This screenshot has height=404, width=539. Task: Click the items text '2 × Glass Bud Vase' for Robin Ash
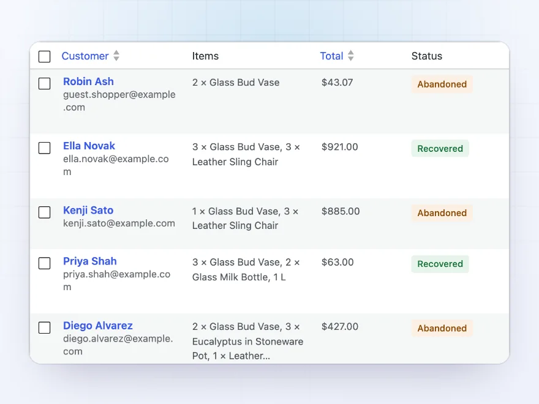[236, 83]
